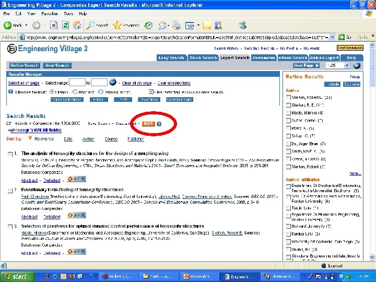The height and width of the screenshot is (282, 376).
Task: Switch to the eBook Search tab
Action: 293,58
